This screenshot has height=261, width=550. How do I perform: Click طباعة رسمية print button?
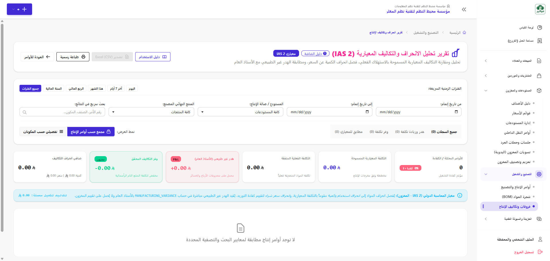pyautogui.click(x=73, y=57)
